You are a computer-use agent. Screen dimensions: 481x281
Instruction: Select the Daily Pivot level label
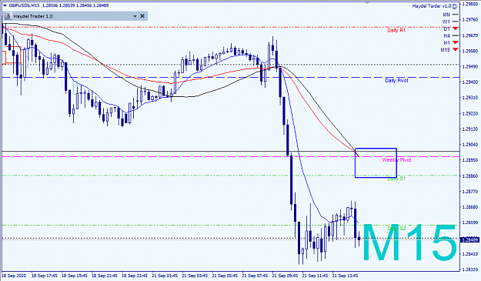tap(396, 80)
